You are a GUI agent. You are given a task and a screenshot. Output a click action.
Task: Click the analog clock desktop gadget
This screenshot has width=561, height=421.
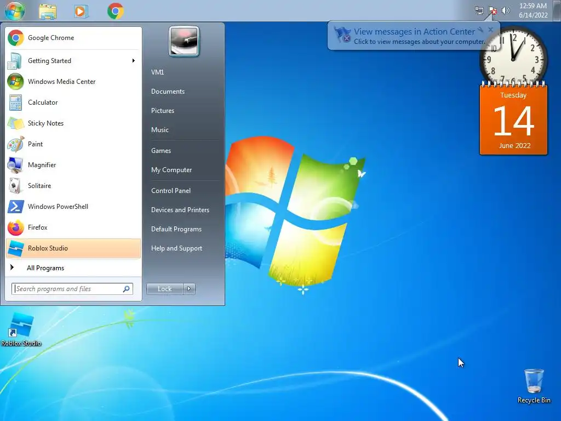click(513, 56)
